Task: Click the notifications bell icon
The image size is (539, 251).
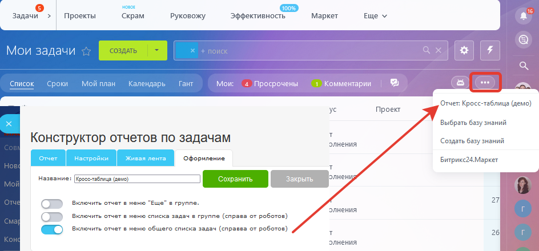Action: 522,16
